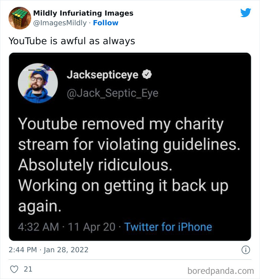Click the 'Absolutely ridiculous.' line in the screenshot

[95, 165]
